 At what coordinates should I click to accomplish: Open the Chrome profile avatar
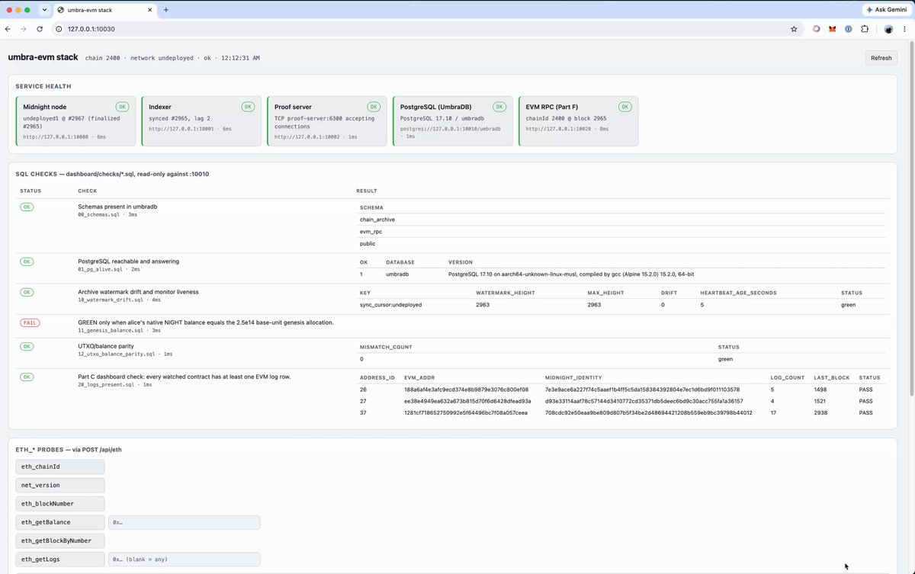pyautogui.click(x=888, y=29)
